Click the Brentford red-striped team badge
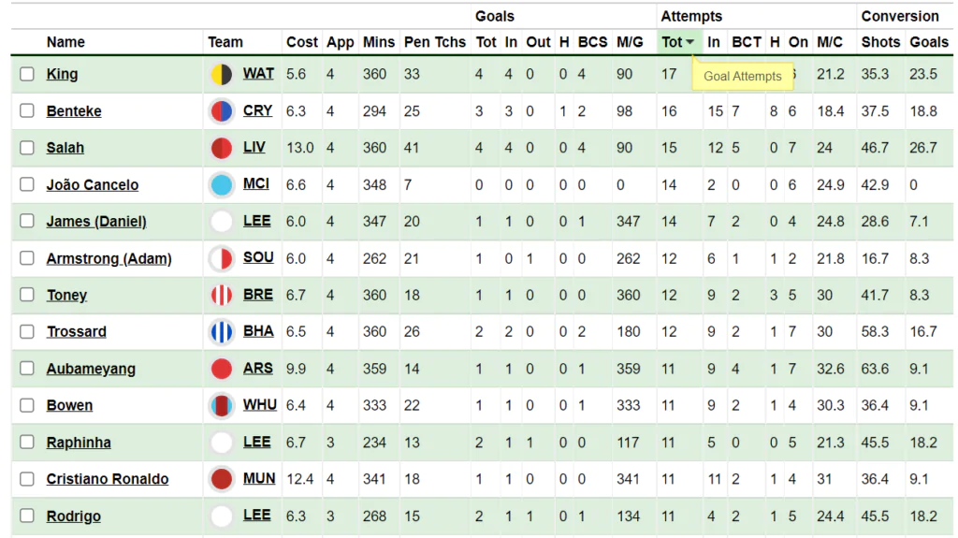The height and width of the screenshot is (538, 958). 221,295
